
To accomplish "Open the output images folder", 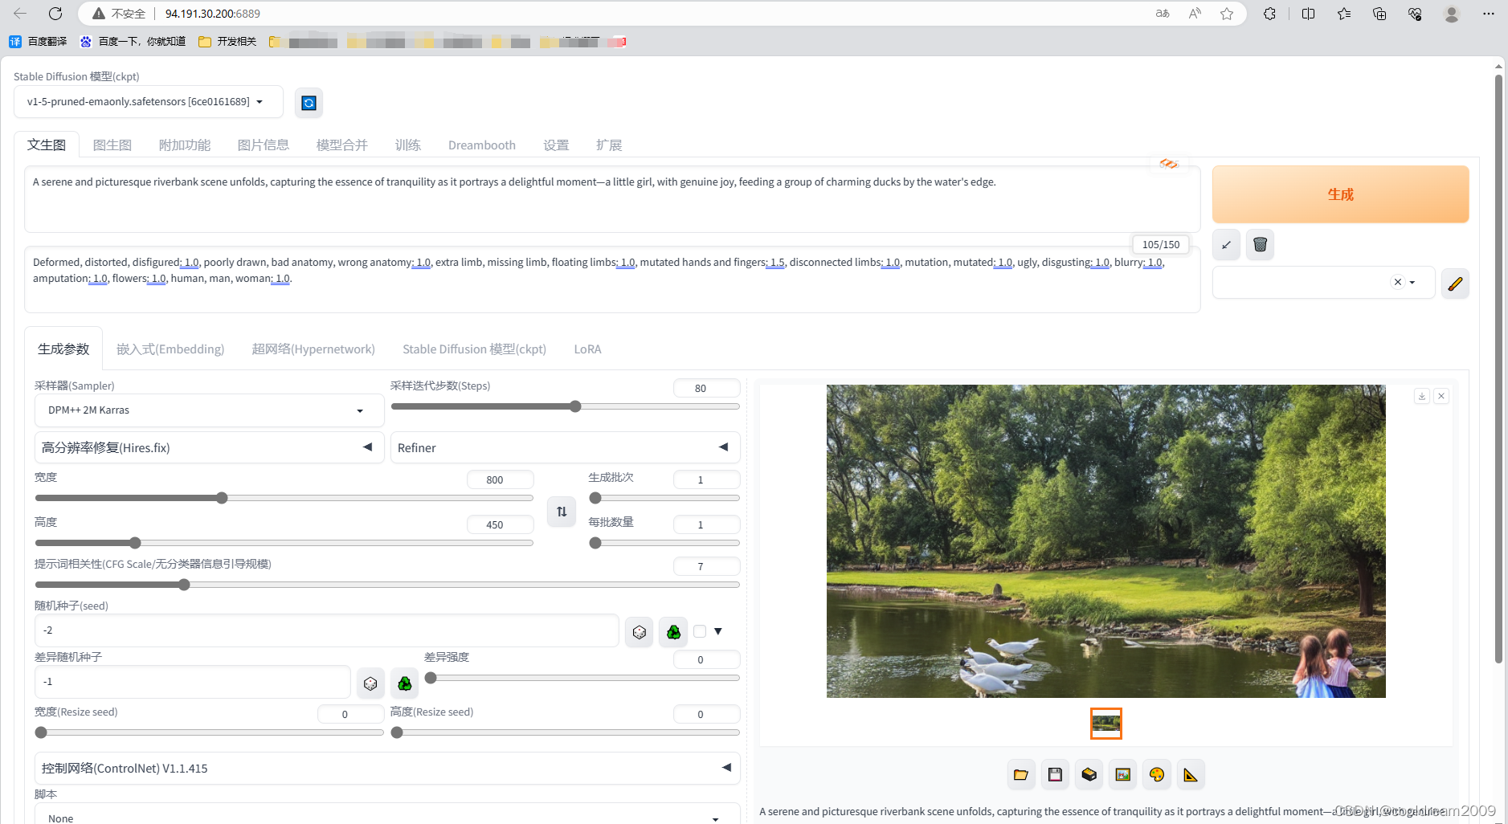I will 1021,775.
